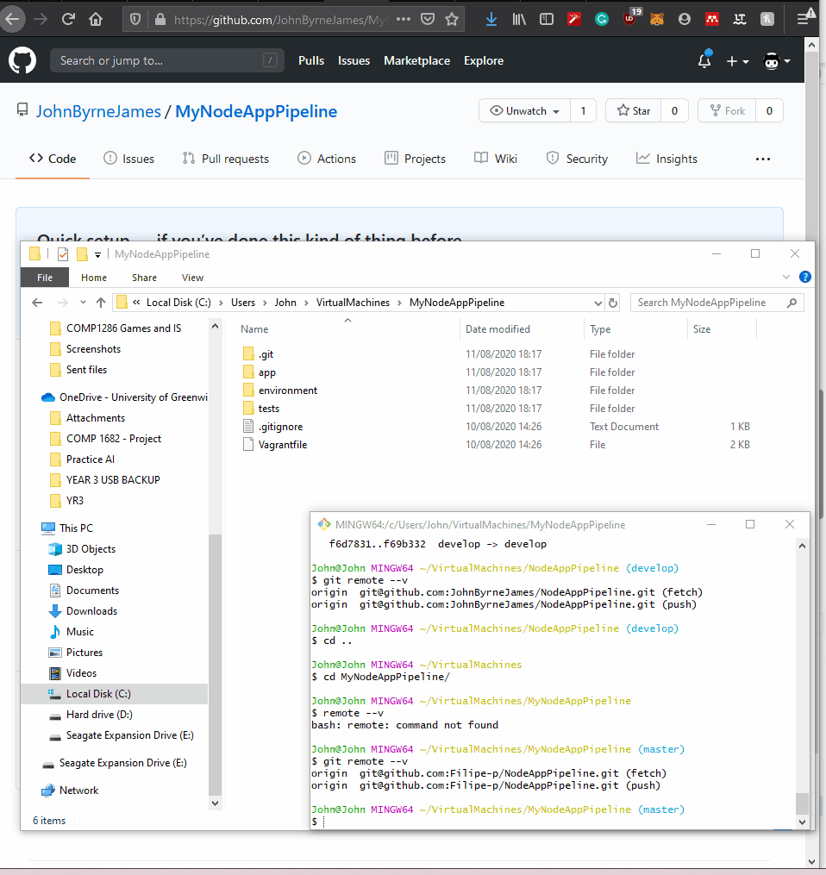Select the repository Code tab
Image resolution: width=826 pixels, height=875 pixels.
coord(53,159)
